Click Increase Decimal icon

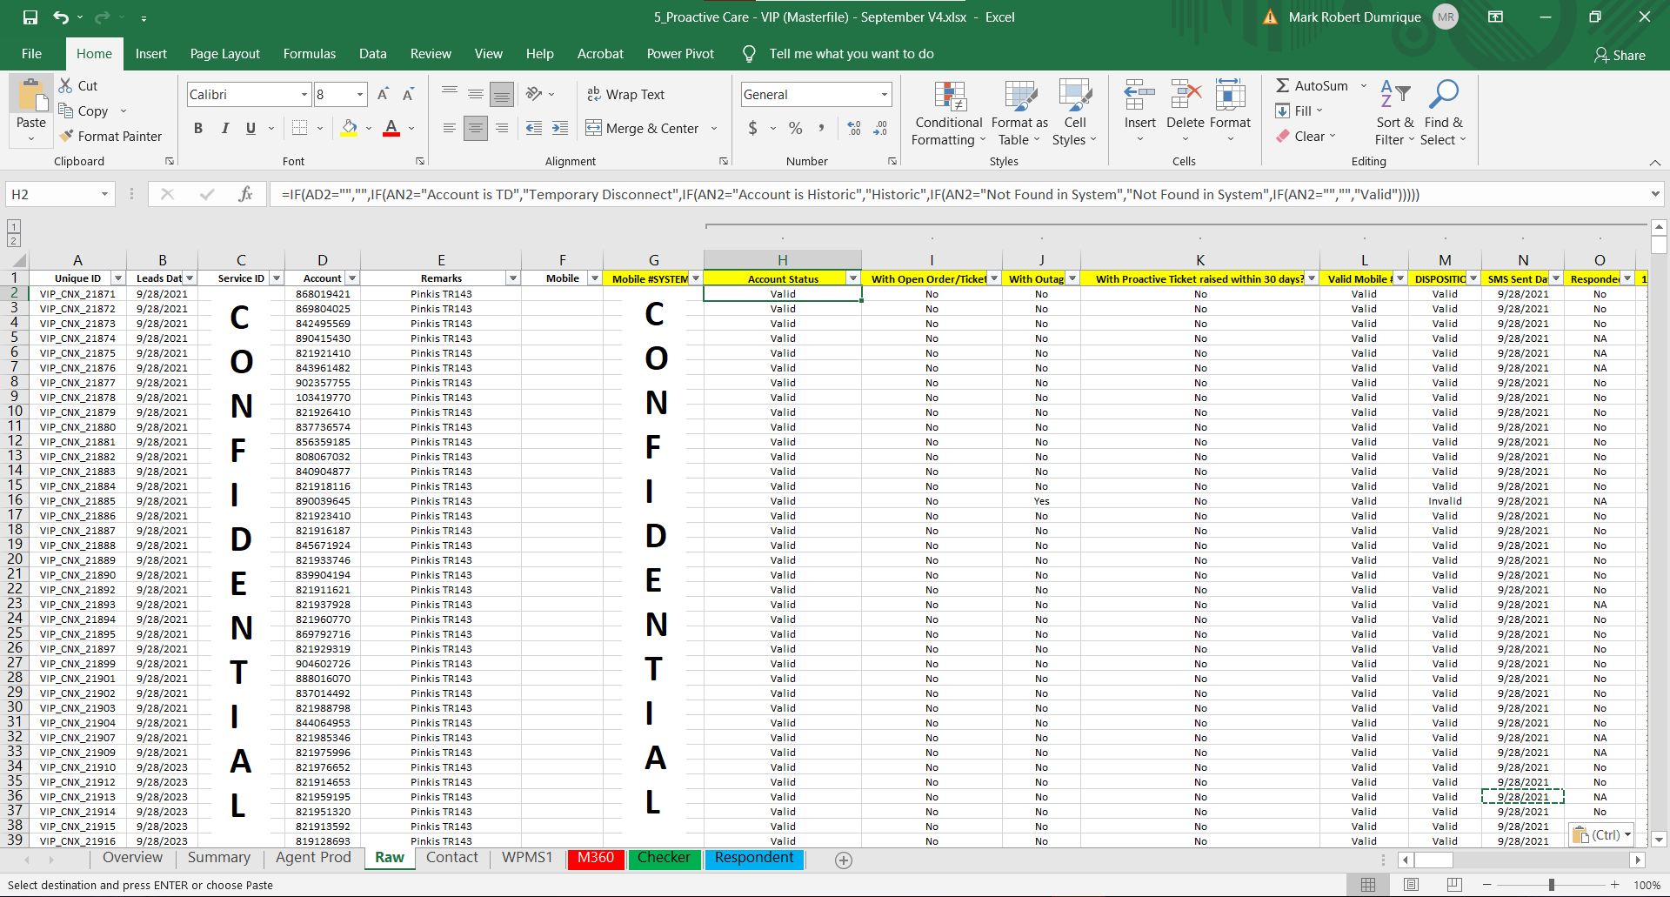(x=854, y=128)
